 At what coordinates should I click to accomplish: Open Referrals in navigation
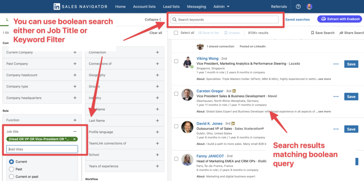[x=279, y=6]
